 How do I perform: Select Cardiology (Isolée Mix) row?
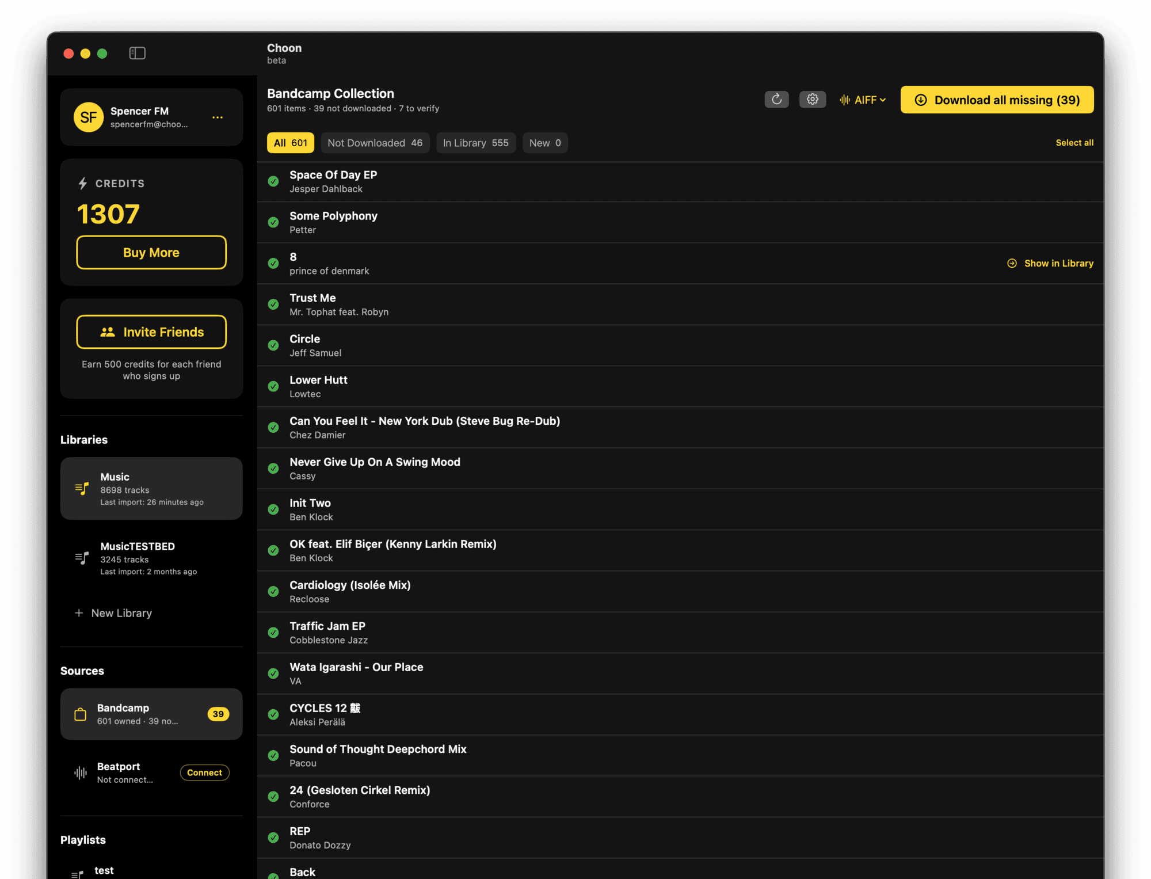pos(680,591)
